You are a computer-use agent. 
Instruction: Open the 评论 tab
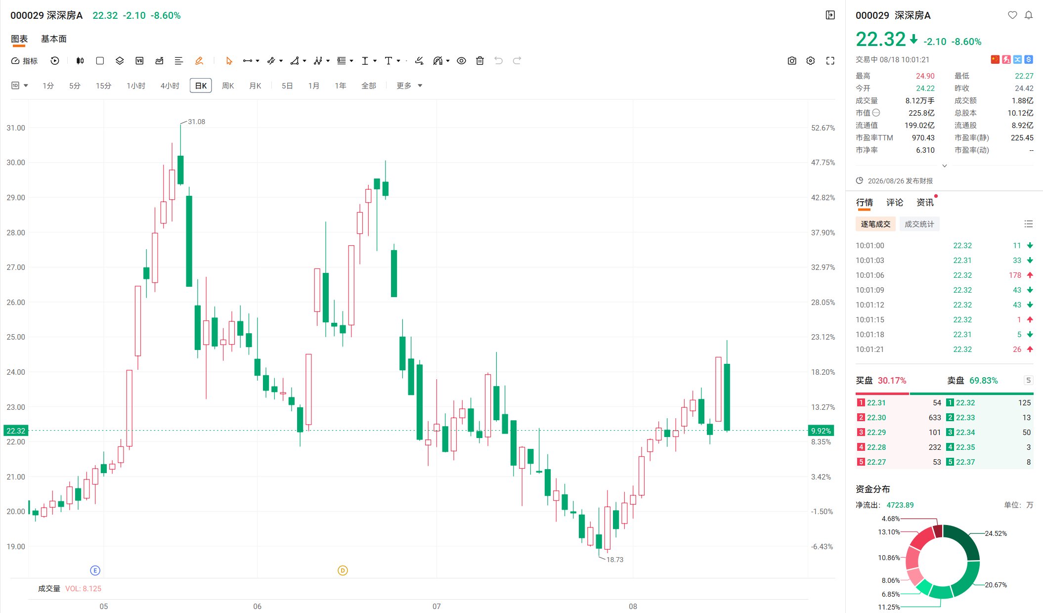tap(895, 202)
